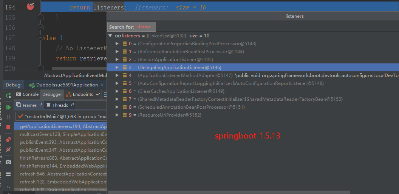Take a thread dump with camera icon
The image size is (399, 194).
(8, 162)
